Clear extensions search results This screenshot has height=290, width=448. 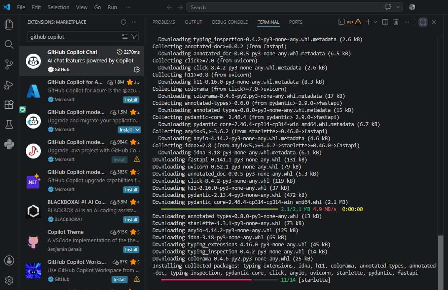125,37
